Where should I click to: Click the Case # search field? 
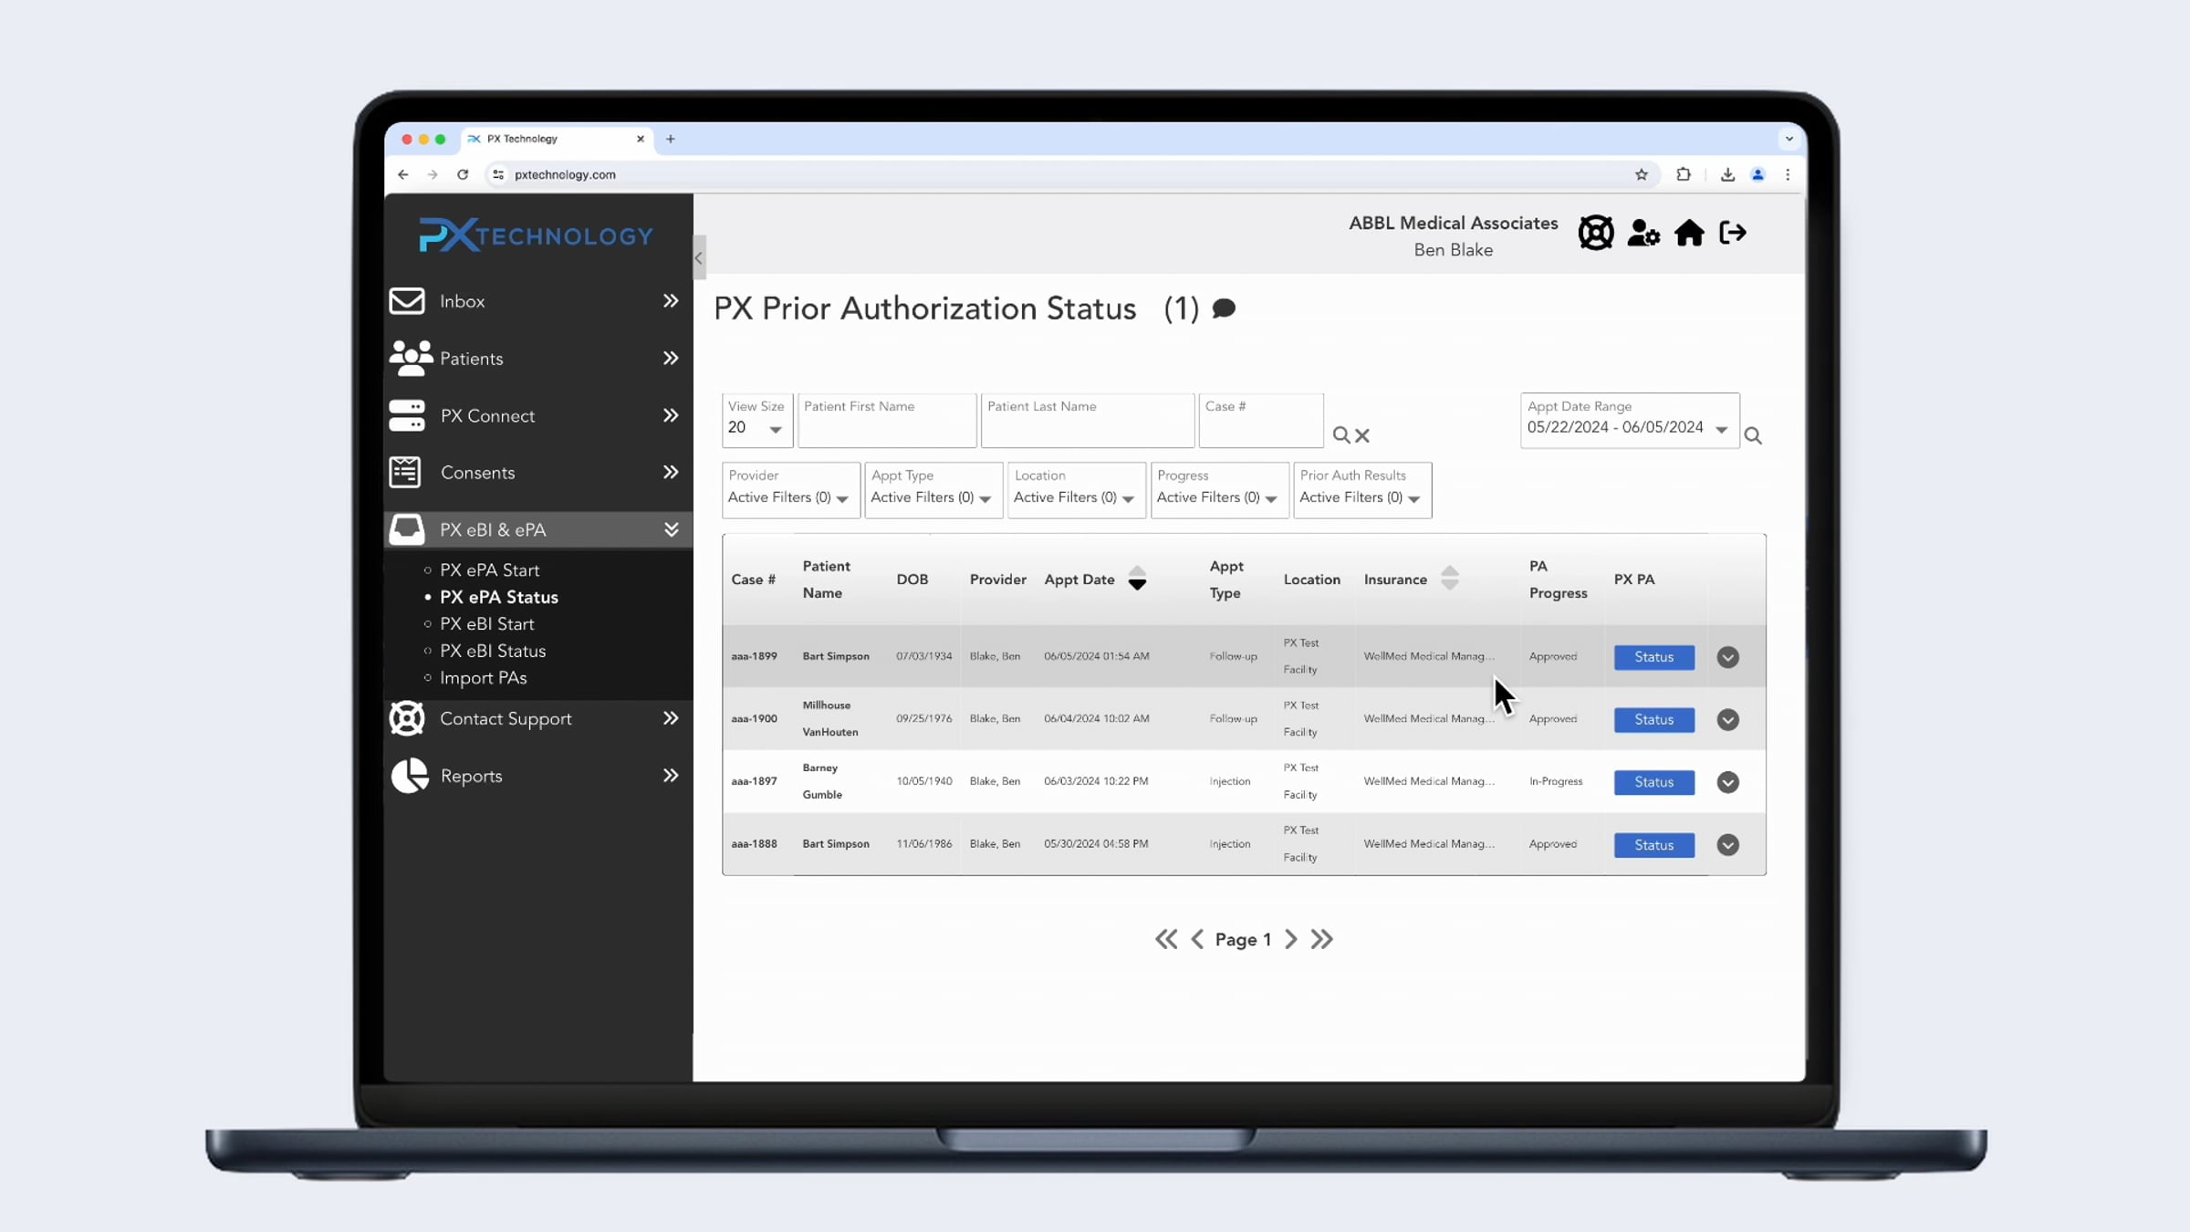[x=1260, y=420]
